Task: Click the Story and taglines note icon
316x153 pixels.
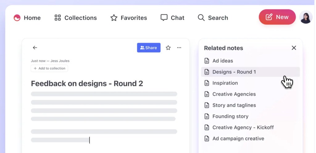Action: coord(207,105)
